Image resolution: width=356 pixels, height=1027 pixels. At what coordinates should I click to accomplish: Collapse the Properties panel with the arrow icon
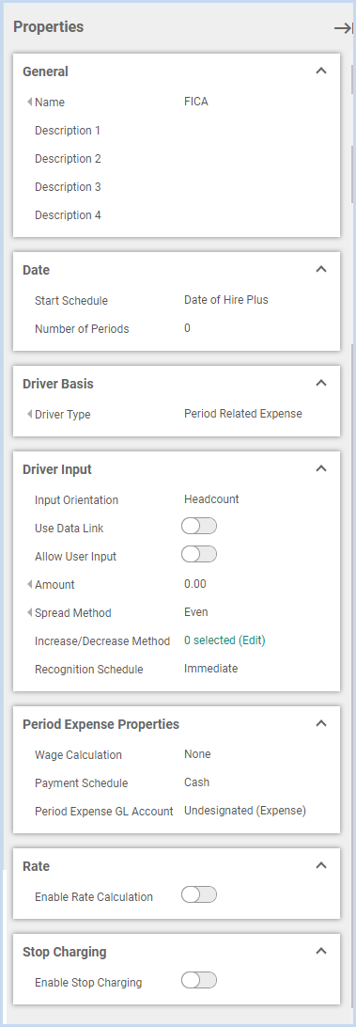point(343,27)
